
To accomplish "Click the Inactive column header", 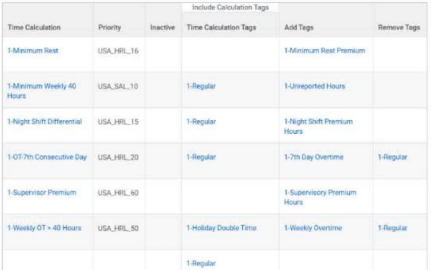I will pyautogui.click(x=163, y=28).
